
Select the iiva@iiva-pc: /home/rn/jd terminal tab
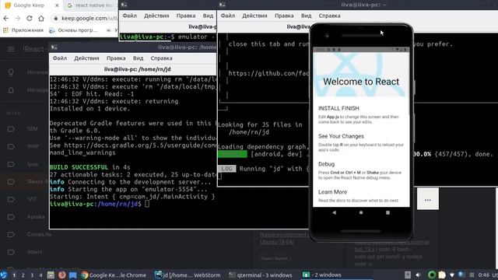coord(137,69)
